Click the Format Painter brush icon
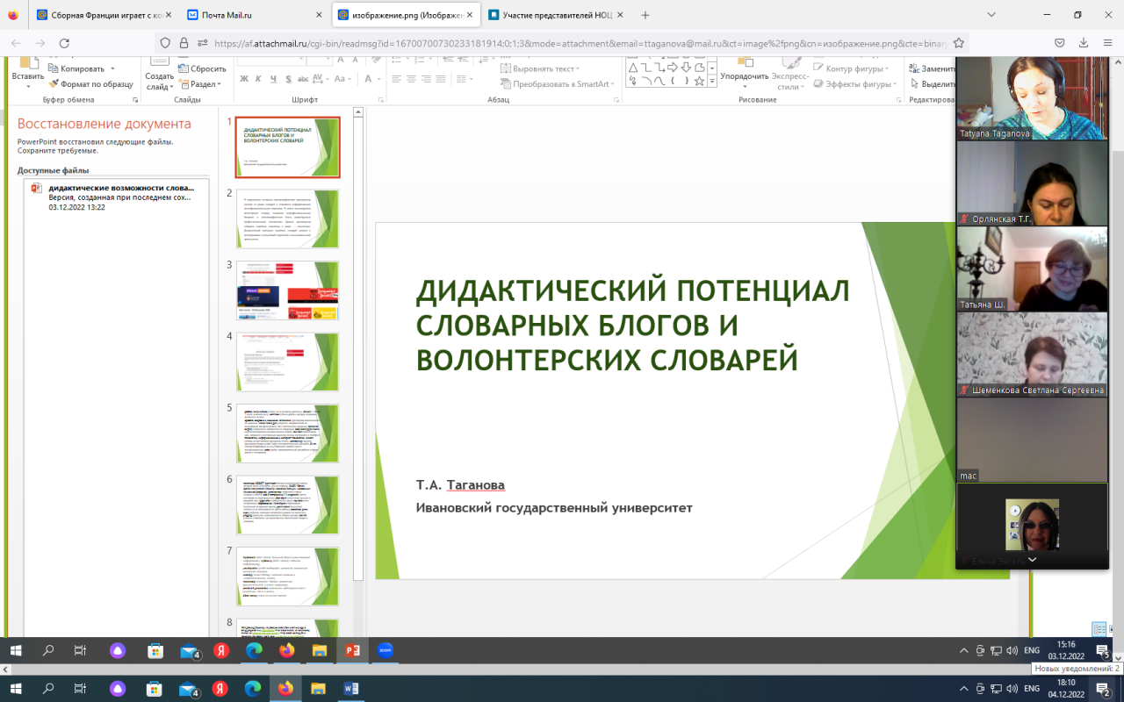The height and width of the screenshot is (702, 1124). click(54, 84)
